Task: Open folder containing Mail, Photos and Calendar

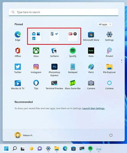Action: coord(36,36)
